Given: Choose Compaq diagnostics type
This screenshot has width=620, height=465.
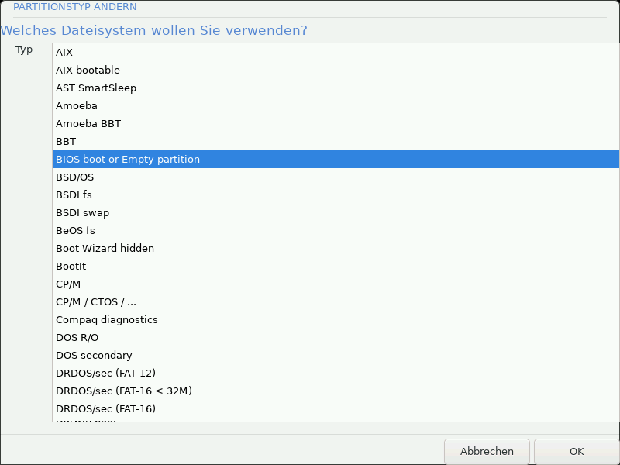Looking at the screenshot, I should (106, 319).
